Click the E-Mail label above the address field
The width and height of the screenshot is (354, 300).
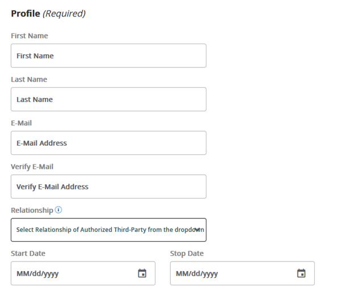(x=22, y=122)
